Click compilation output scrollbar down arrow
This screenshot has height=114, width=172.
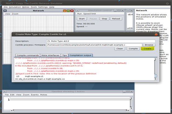(x=156, y=79)
